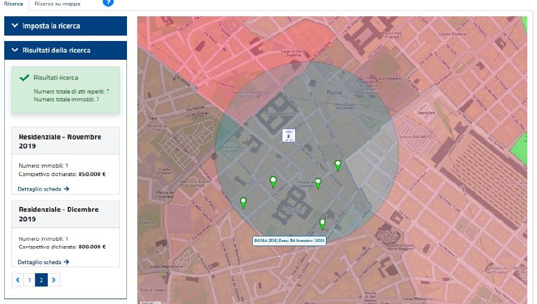Select results page 2

pos(42,280)
